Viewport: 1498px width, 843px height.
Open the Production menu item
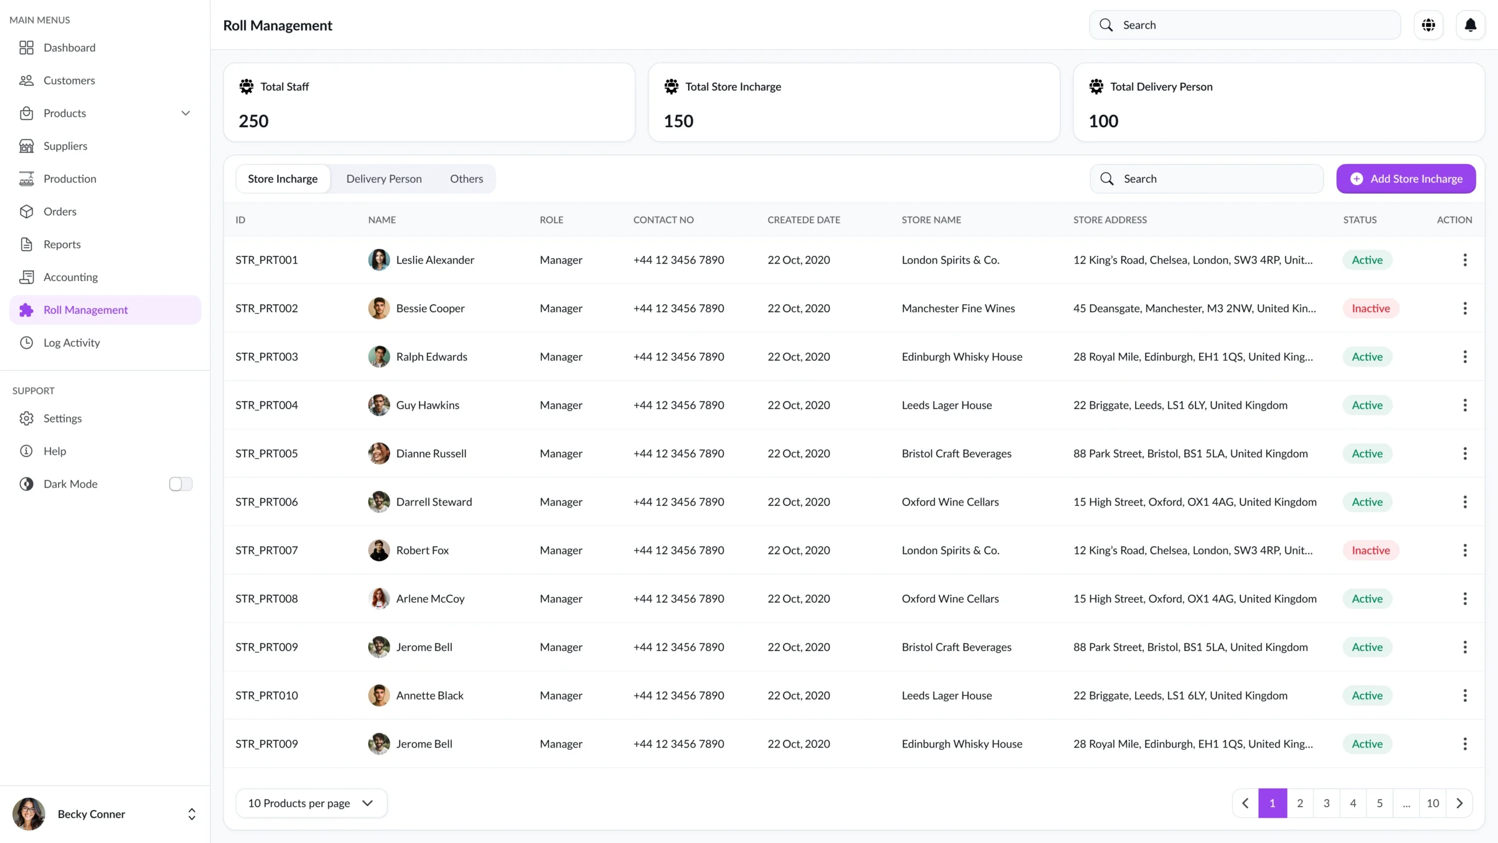(70, 179)
